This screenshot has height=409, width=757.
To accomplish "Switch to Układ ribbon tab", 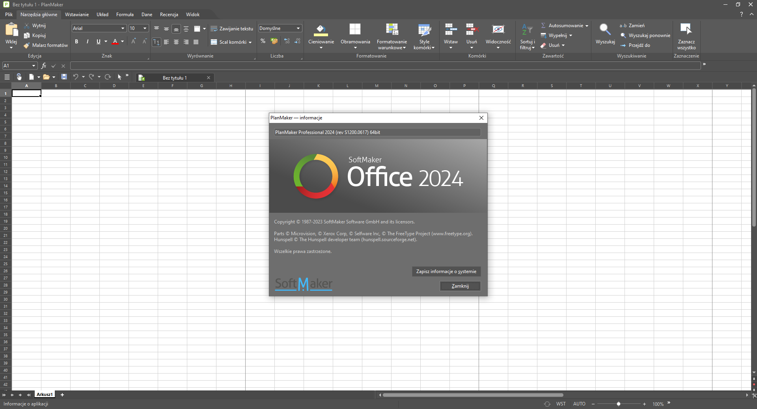I will (103, 15).
